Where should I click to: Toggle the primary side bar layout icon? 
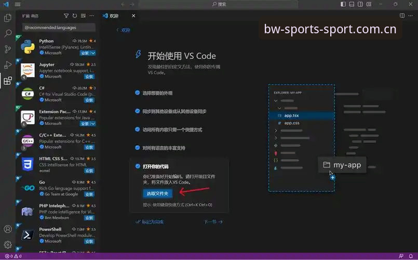[343, 4]
